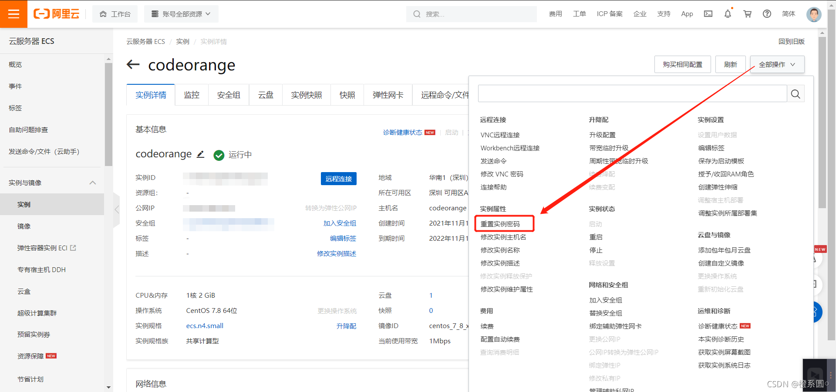Click the external-link icon beside 弹性容器实例 ECI

[73, 248]
